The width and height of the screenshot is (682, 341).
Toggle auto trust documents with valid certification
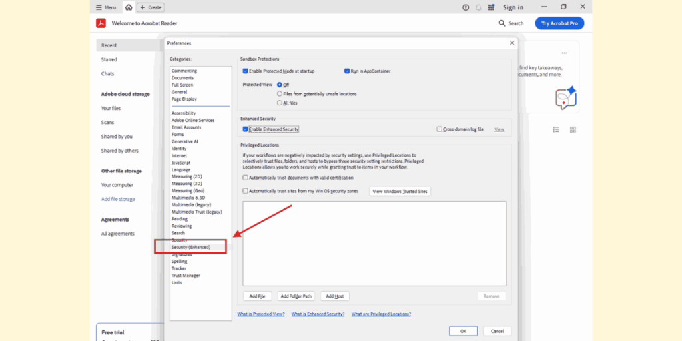[246, 177]
